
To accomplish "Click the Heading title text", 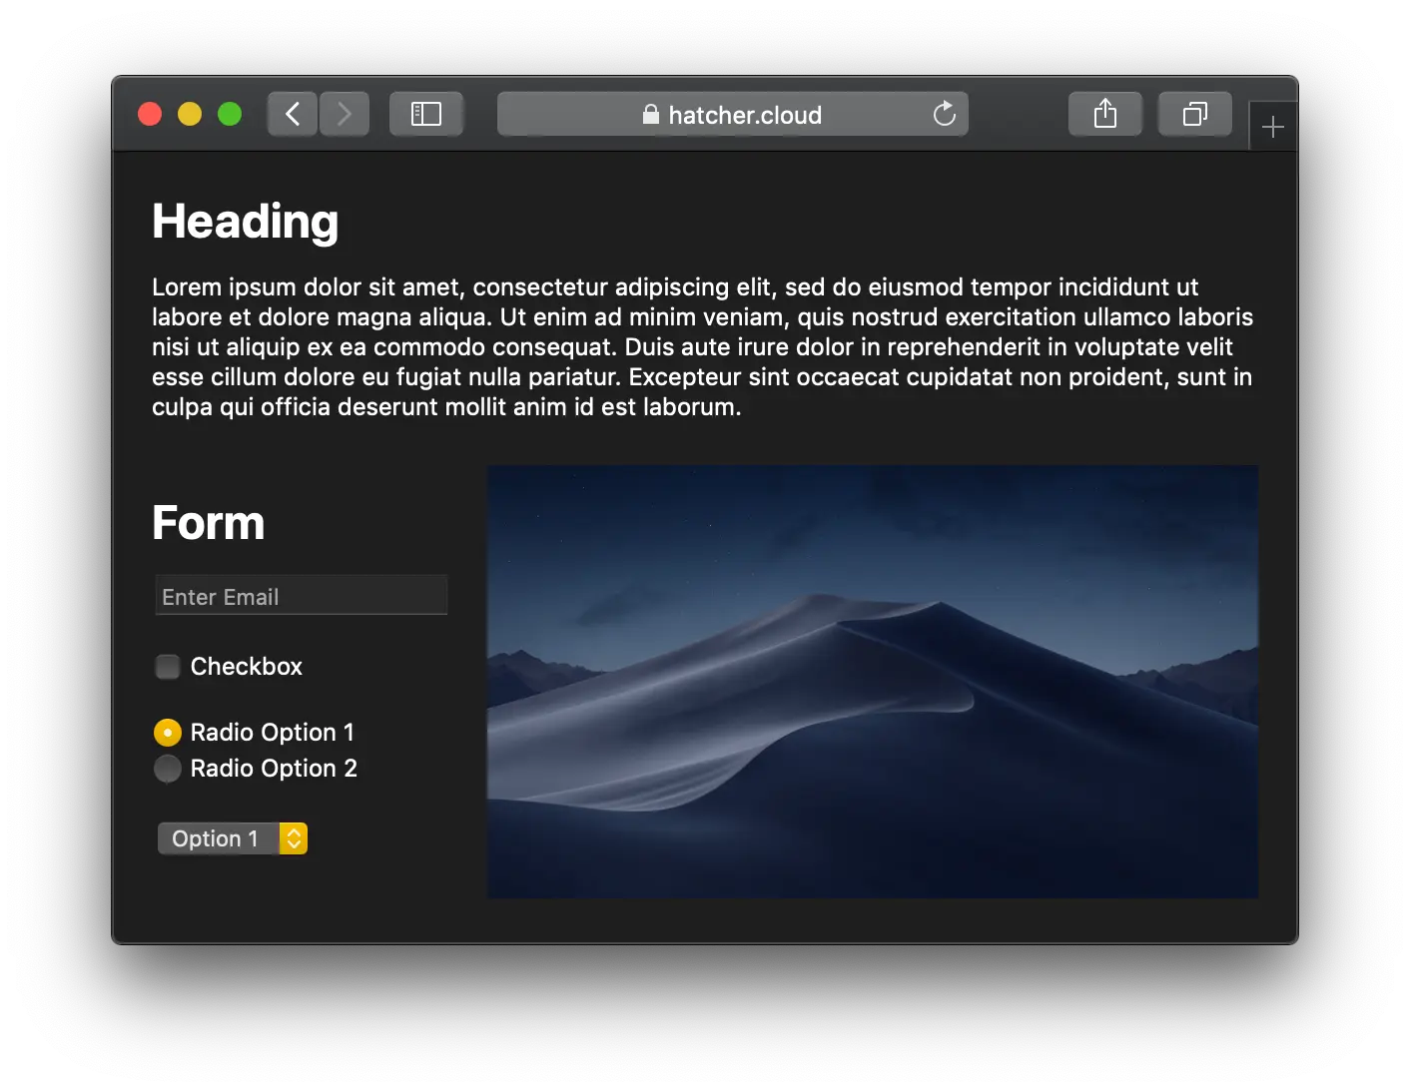I will click(245, 221).
